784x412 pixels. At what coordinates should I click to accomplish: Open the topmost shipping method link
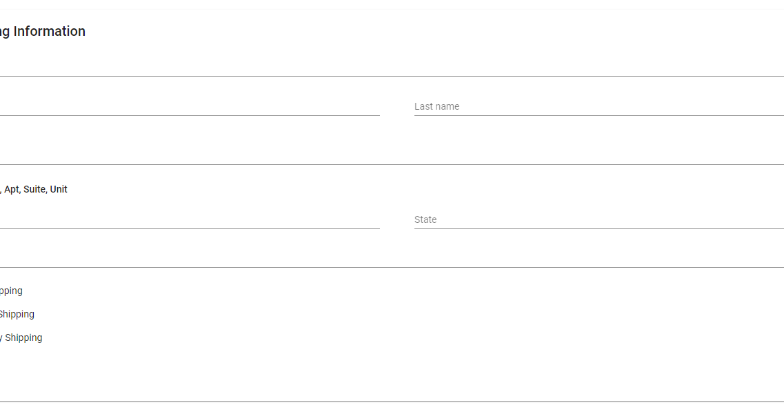tap(11, 291)
